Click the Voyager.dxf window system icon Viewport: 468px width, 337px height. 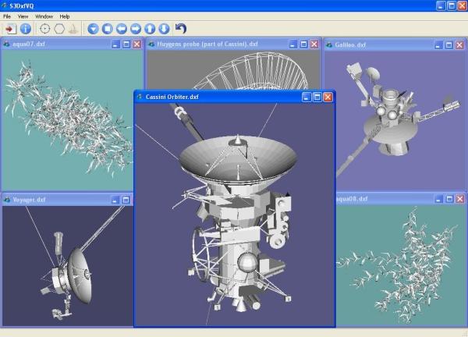click(x=7, y=200)
